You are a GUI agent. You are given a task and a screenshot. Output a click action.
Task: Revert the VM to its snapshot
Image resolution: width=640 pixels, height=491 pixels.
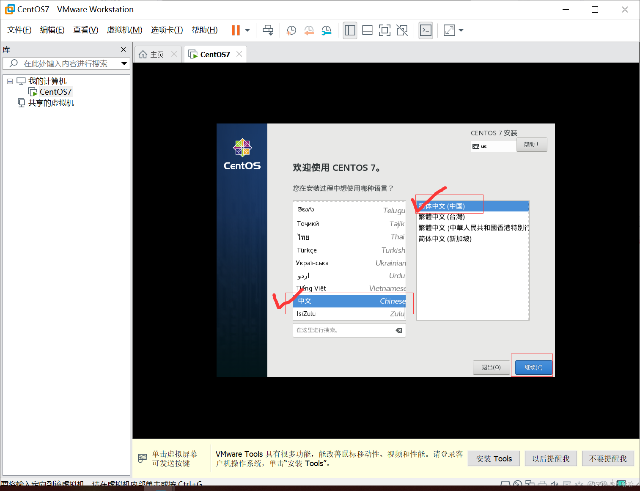pos(309,30)
